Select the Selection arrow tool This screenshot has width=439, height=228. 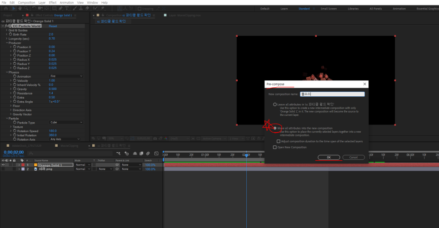[14, 9]
